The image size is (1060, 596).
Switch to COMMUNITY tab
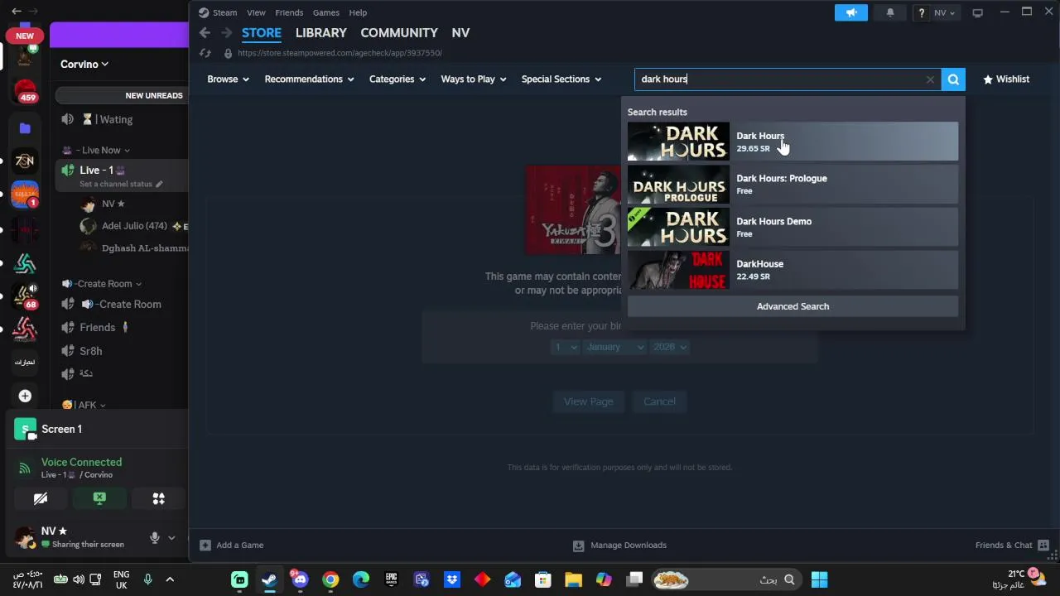399,33
